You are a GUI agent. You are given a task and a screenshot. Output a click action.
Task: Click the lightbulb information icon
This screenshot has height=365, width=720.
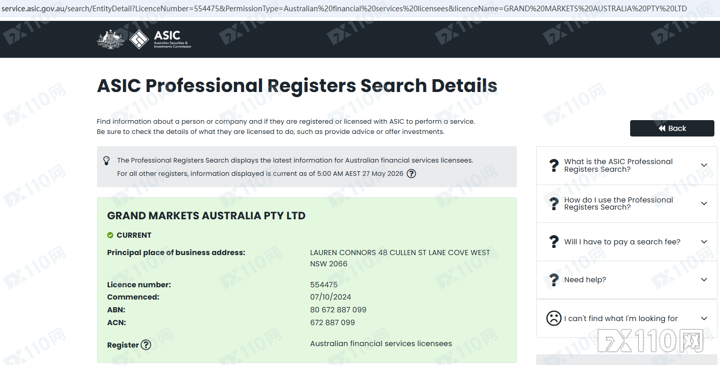pos(107,161)
